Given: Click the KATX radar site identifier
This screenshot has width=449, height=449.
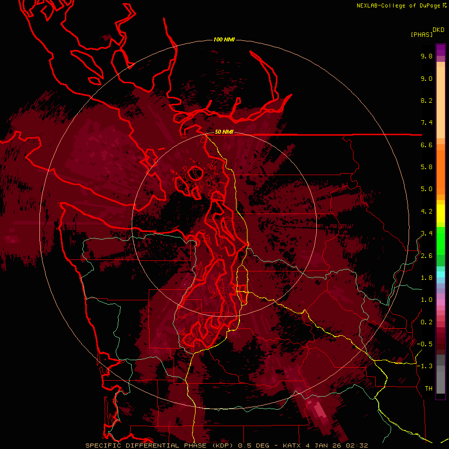Looking at the screenshot, I should (x=292, y=446).
